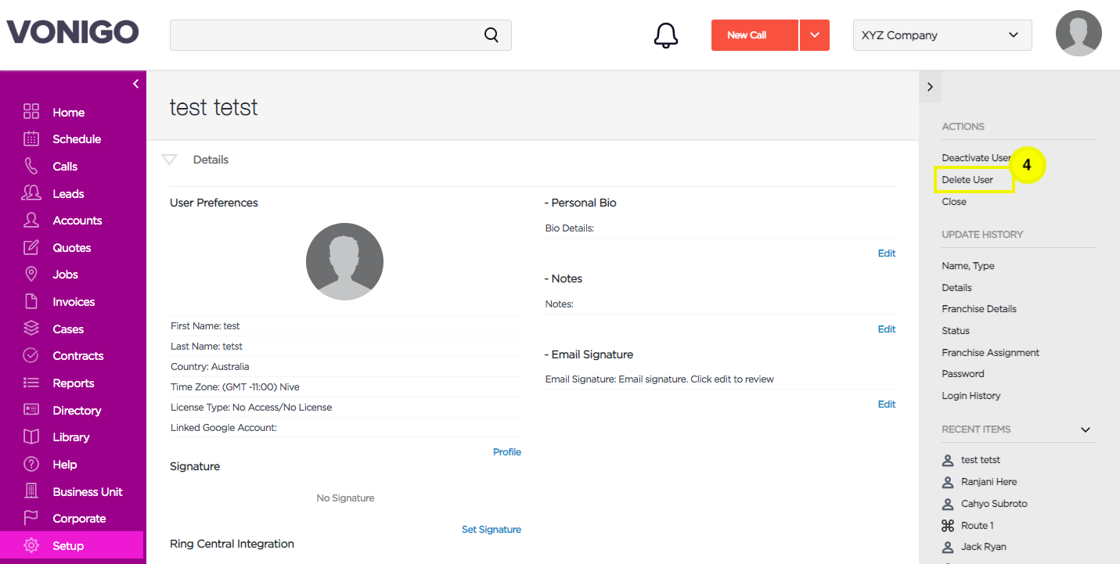This screenshot has width=1120, height=564.
Task: Click the Set Signature link
Action: pyautogui.click(x=492, y=530)
